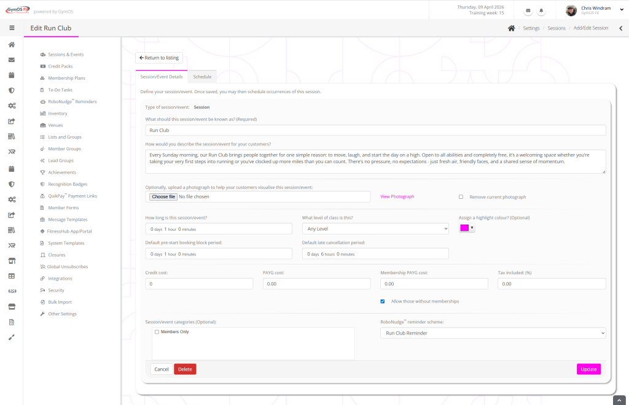The image size is (629, 405).
Task: Click the Update button
Action: point(588,369)
